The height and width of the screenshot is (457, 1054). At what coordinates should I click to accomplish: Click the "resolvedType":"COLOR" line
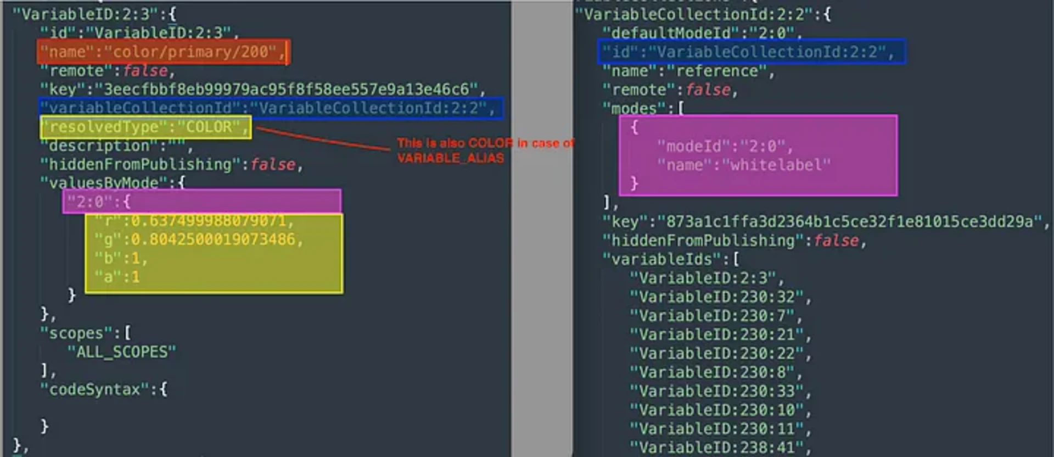pos(145,127)
